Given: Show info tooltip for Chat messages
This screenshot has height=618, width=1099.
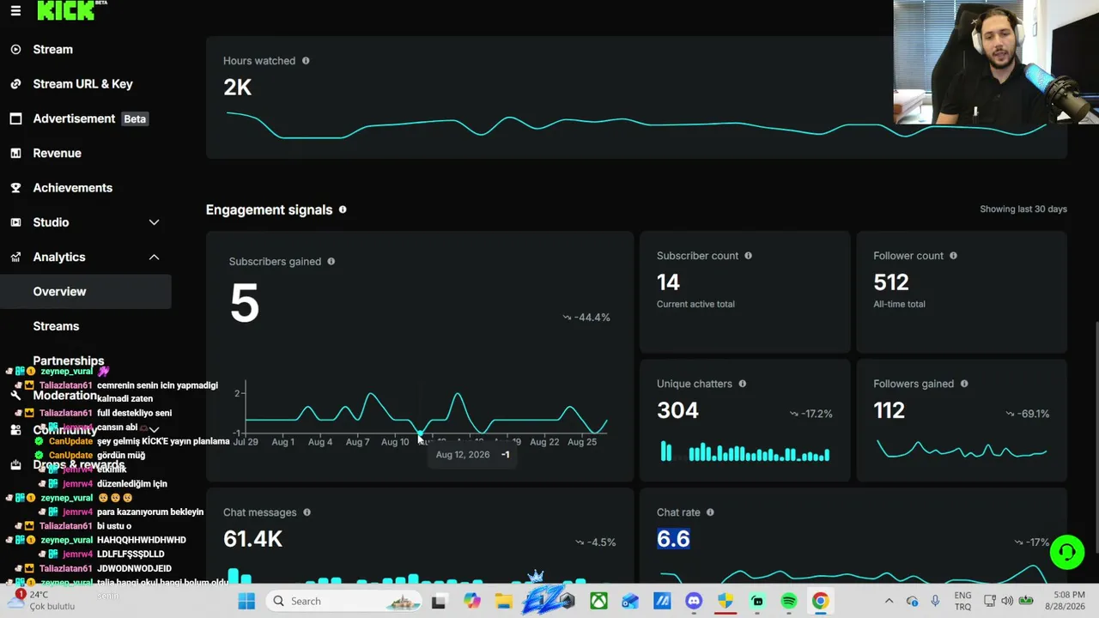Looking at the screenshot, I should point(307,512).
